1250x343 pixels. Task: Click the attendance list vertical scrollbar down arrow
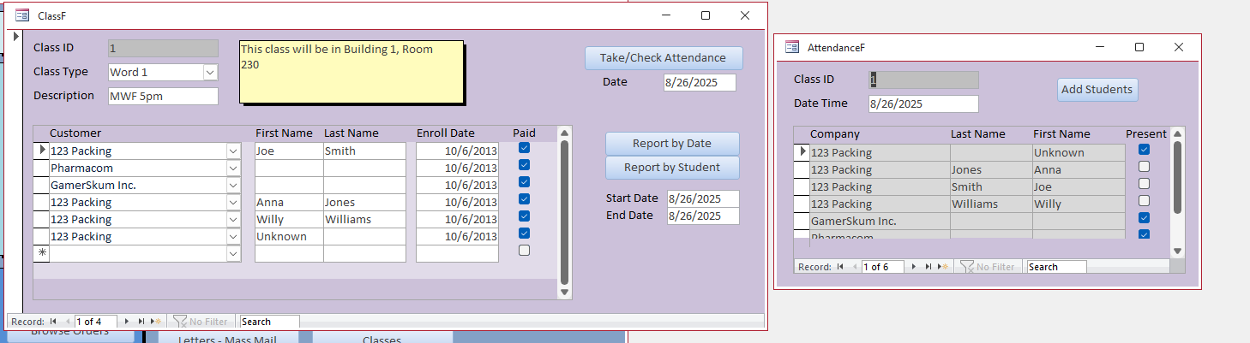pos(1177,251)
